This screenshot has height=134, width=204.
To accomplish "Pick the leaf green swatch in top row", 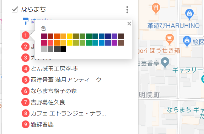I will tap(82, 36).
